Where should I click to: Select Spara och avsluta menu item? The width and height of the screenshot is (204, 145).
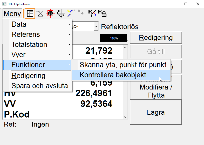coord(39,86)
